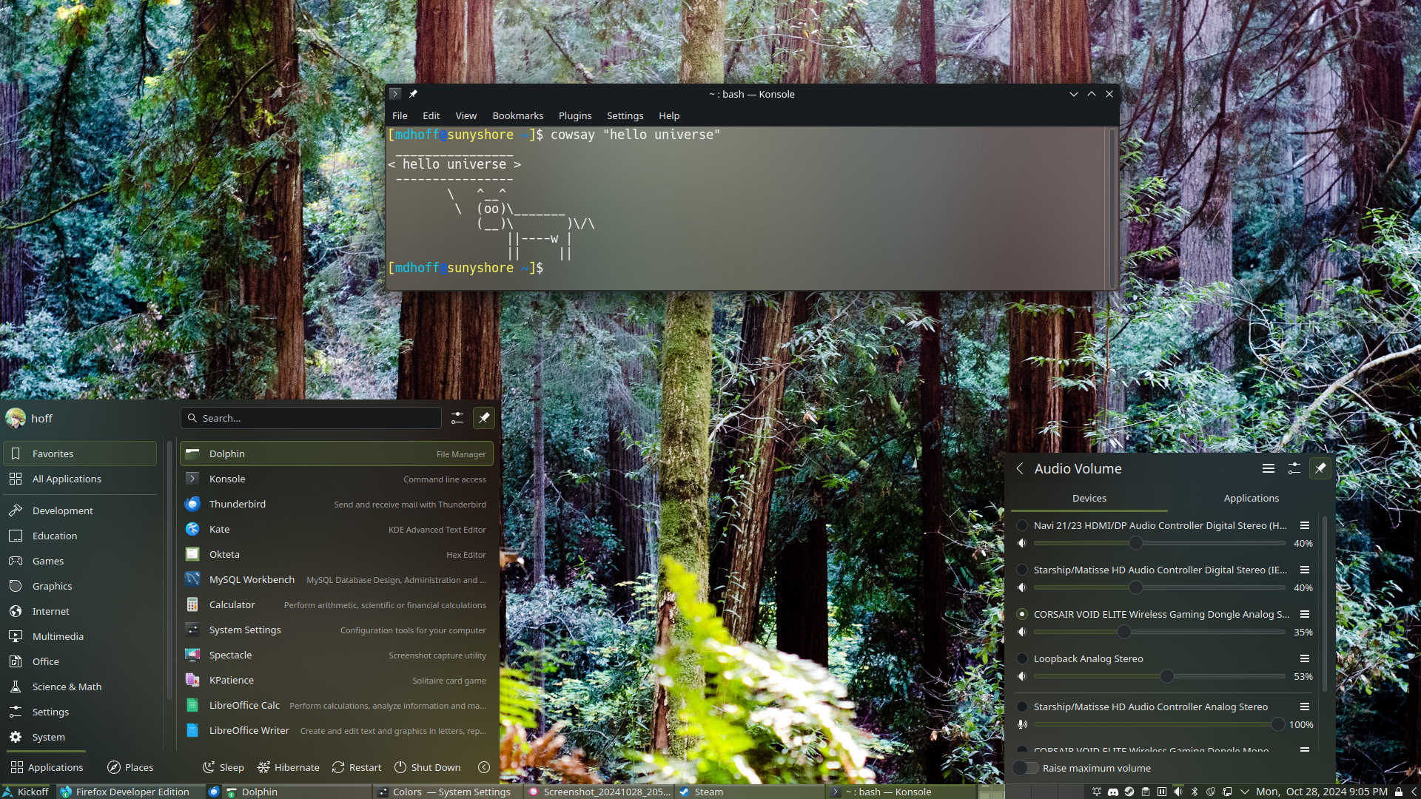Select All Applications in launcher sidebar

[80, 479]
